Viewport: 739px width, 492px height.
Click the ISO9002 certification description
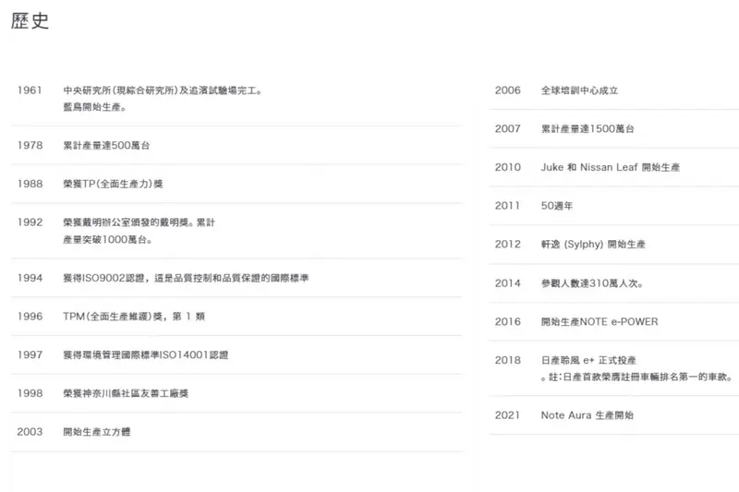pos(186,278)
